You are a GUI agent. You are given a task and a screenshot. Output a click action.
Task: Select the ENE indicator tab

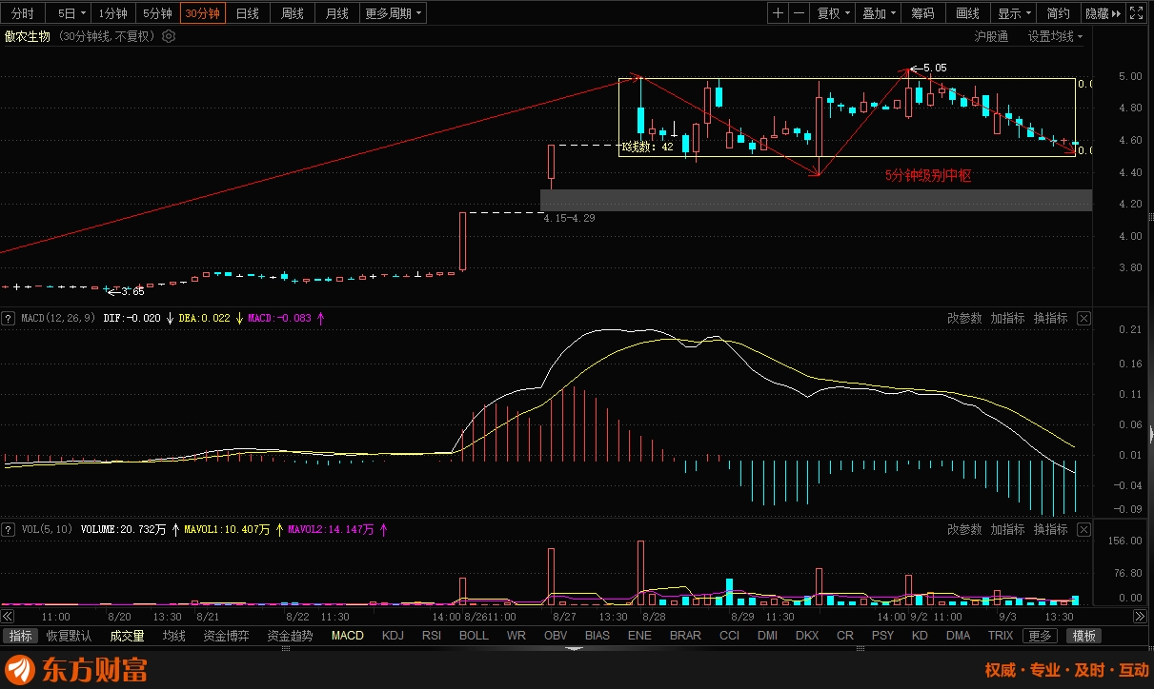639,636
